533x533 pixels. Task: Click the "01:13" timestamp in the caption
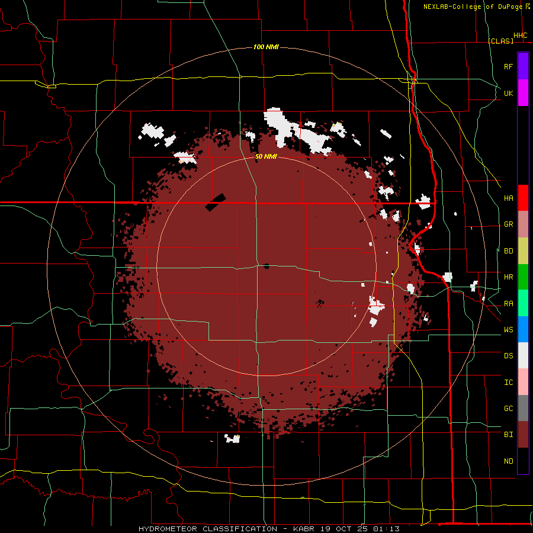click(x=386, y=529)
